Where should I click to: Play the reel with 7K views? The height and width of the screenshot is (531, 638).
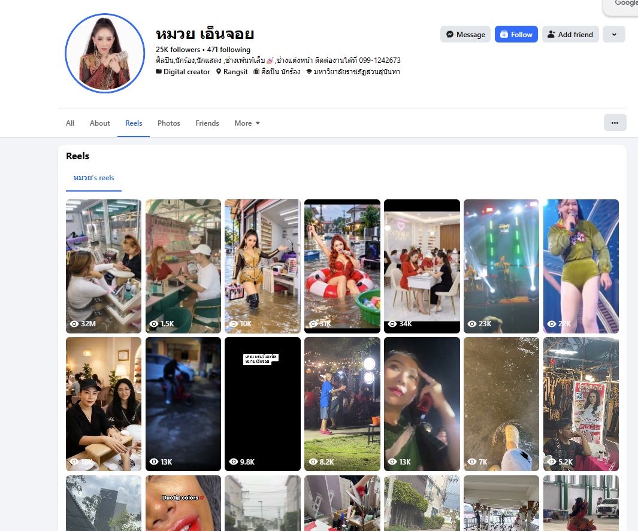[501, 404]
